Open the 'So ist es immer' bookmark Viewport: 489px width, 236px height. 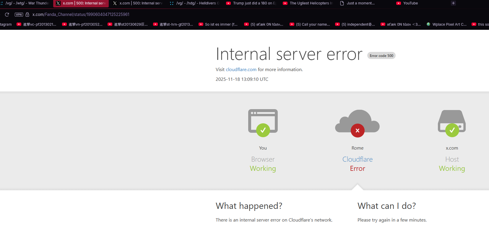[x=218, y=24]
